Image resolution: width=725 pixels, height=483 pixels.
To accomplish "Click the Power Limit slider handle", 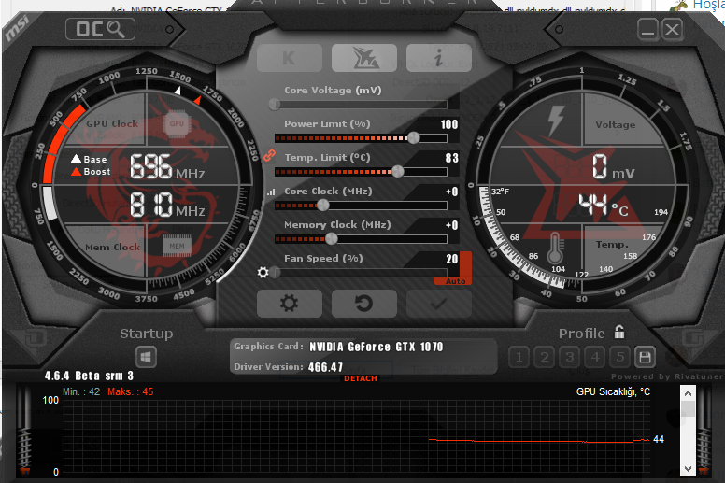I will pyautogui.click(x=414, y=137).
